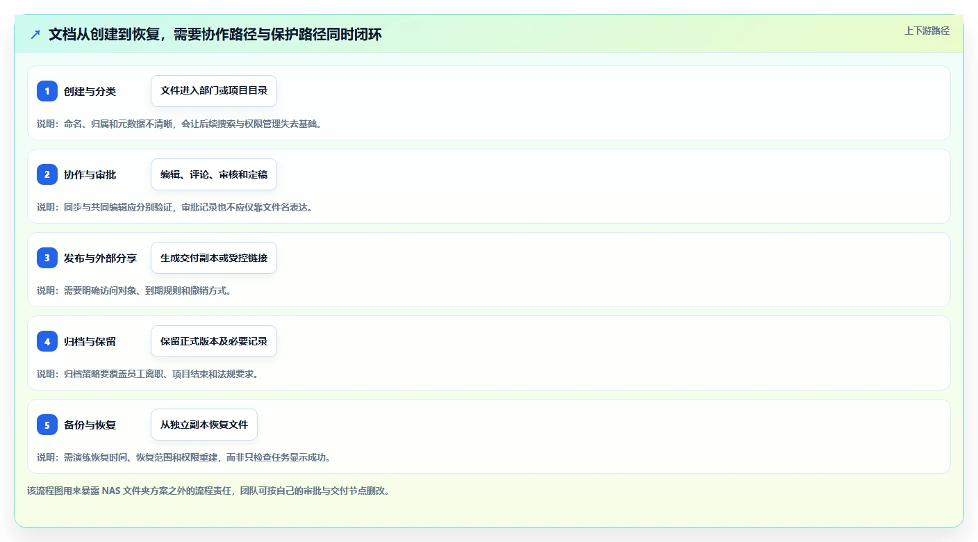
Task: Click the step title 协作与审批
Action: pos(90,174)
